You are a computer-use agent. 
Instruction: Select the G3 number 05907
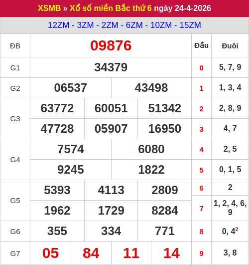pos(111,129)
